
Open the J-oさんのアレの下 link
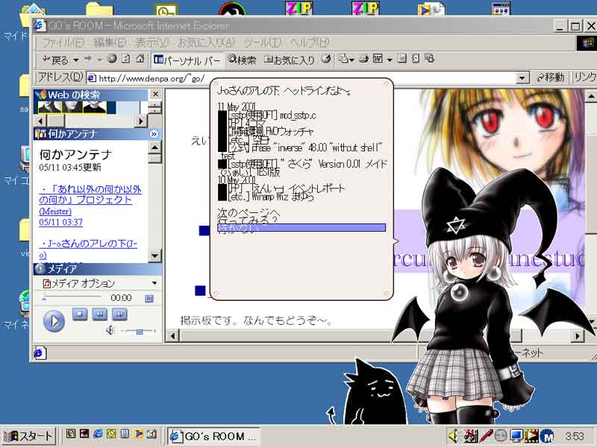(88, 249)
